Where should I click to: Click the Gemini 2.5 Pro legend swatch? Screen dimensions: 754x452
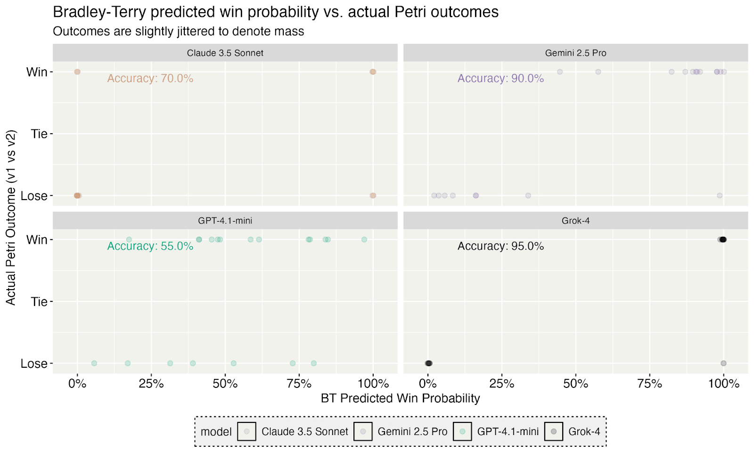(363, 431)
